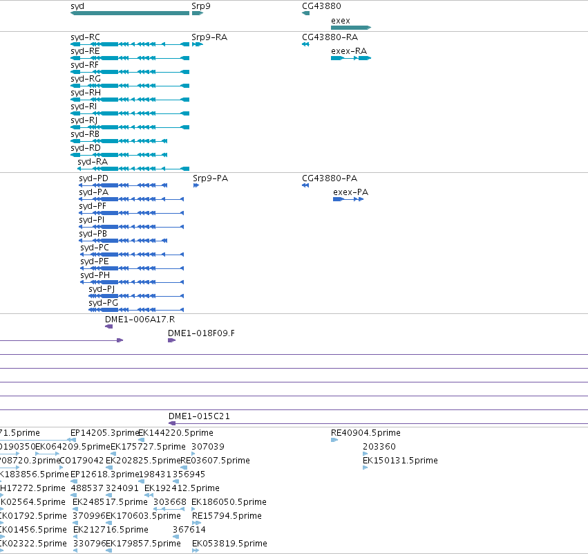Open the syd-PB CDS feature
588x554 pixels.
123,241
